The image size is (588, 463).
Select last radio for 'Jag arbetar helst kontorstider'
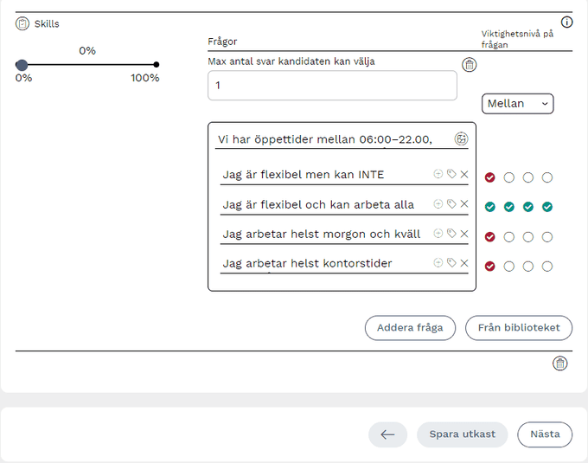coord(547,267)
